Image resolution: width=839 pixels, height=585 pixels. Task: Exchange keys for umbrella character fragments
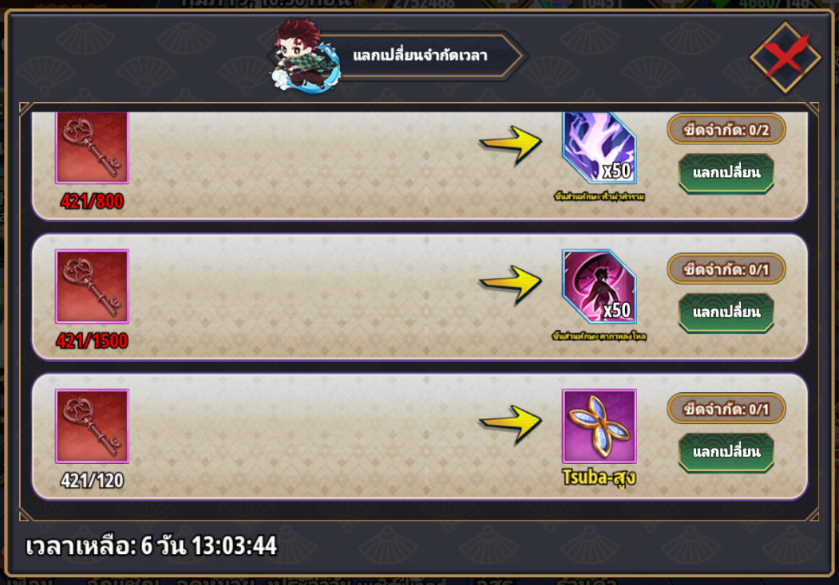(726, 312)
